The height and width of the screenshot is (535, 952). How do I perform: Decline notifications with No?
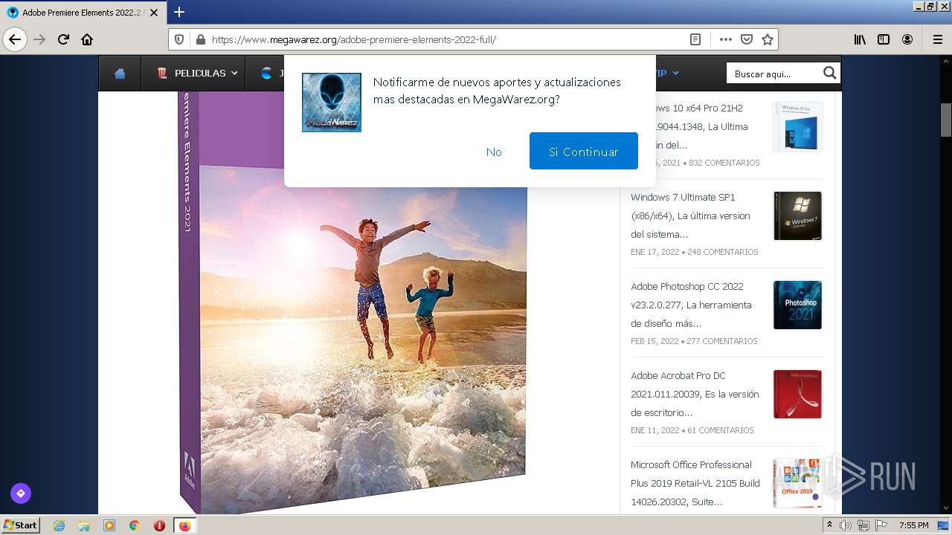[x=494, y=152]
